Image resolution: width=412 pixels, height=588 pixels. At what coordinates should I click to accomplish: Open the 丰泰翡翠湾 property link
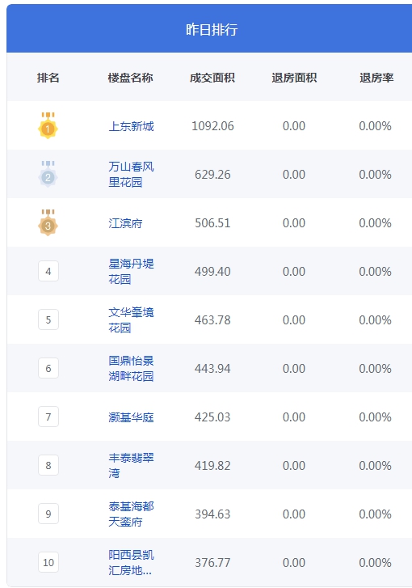pos(131,465)
